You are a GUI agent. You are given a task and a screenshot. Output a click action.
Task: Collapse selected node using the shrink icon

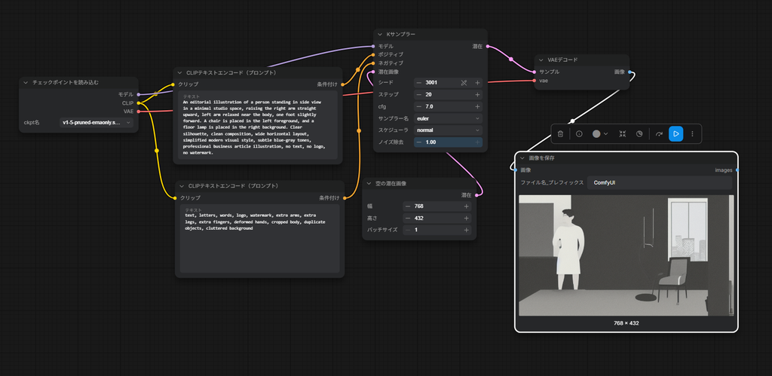622,134
